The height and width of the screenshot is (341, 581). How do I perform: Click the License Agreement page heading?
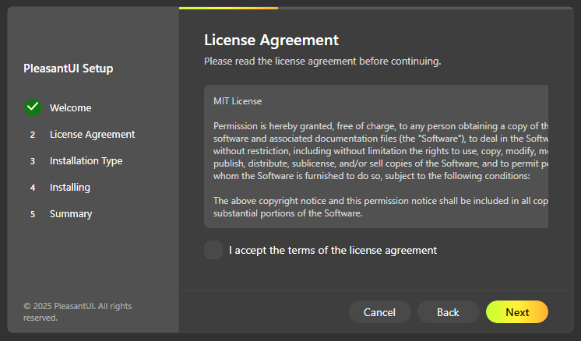(271, 40)
